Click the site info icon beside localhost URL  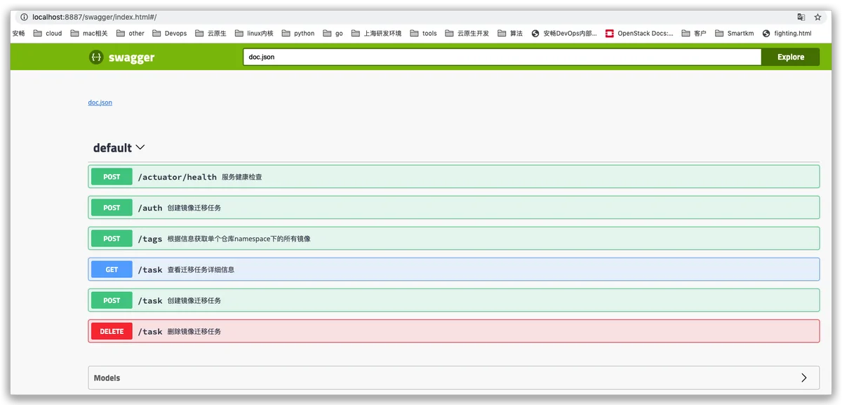[24, 17]
